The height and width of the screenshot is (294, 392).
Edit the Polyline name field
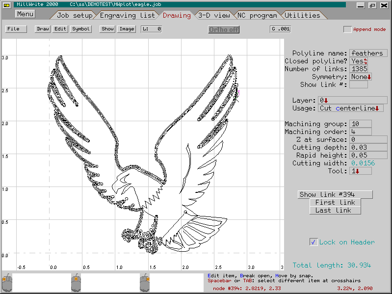(x=368, y=53)
